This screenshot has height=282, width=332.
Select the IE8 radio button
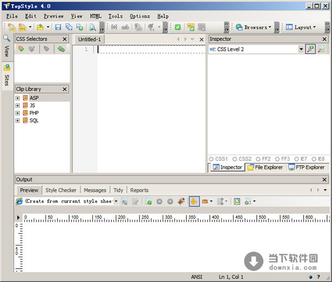[x=314, y=159]
